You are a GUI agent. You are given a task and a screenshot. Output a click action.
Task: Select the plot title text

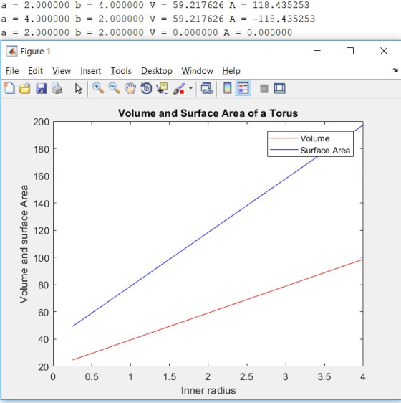[x=208, y=113]
